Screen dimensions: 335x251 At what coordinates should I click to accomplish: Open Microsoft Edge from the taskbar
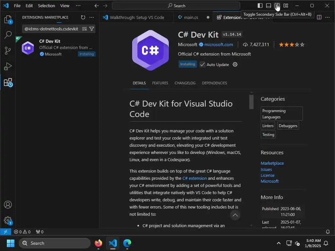(x=127, y=243)
